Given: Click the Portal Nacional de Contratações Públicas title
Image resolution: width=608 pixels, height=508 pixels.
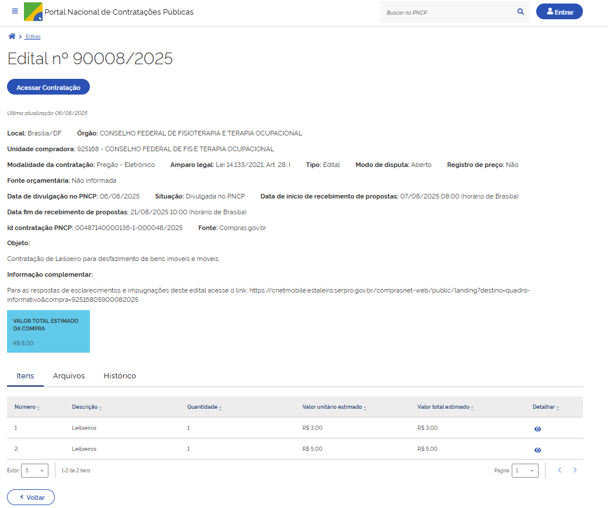Looking at the screenshot, I should tap(119, 12).
